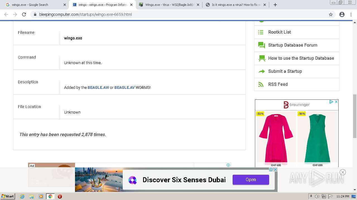Open the Rootkit List link
This screenshot has height=200, width=357.
pyautogui.click(x=279, y=32)
